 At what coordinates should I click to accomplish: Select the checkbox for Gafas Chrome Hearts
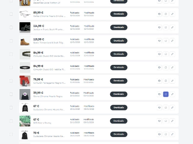coord(11,14)
